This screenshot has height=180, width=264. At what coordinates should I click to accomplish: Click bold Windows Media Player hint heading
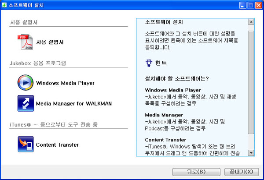(x=173, y=90)
